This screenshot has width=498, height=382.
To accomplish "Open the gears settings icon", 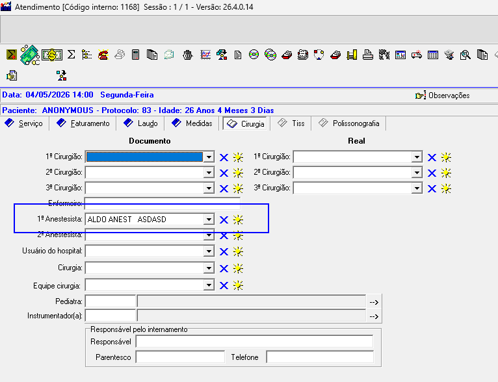I will pos(384,55).
